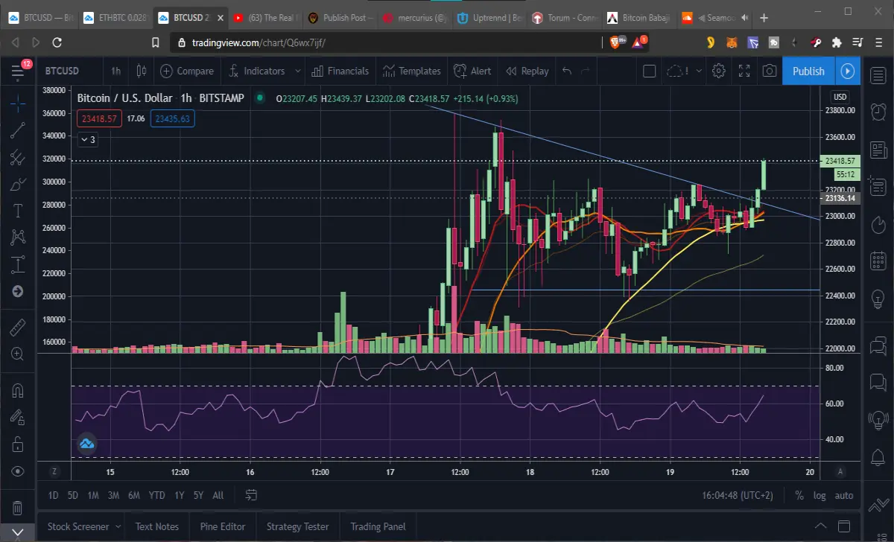Open the alerts panel in right sidebar
The height and width of the screenshot is (542, 894).
(x=878, y=112)
